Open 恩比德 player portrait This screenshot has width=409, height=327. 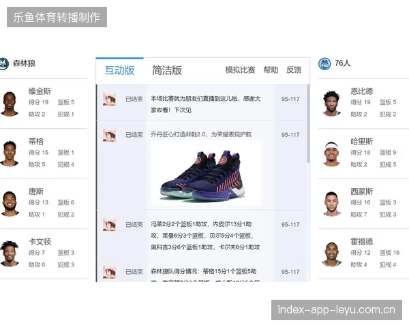331,104
